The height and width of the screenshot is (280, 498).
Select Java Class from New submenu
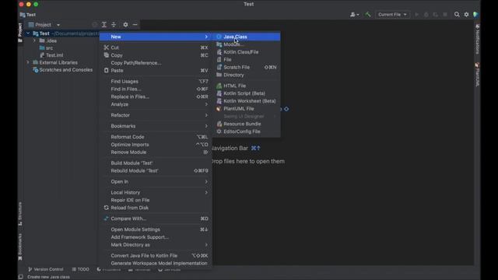tap(246, 37)
